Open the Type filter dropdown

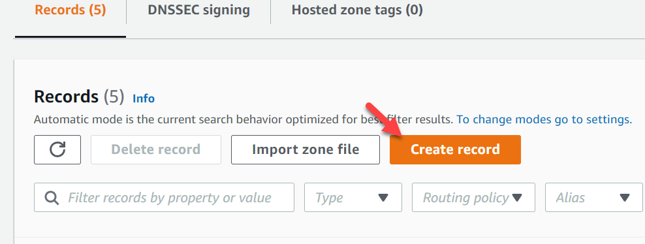(353, 198)
